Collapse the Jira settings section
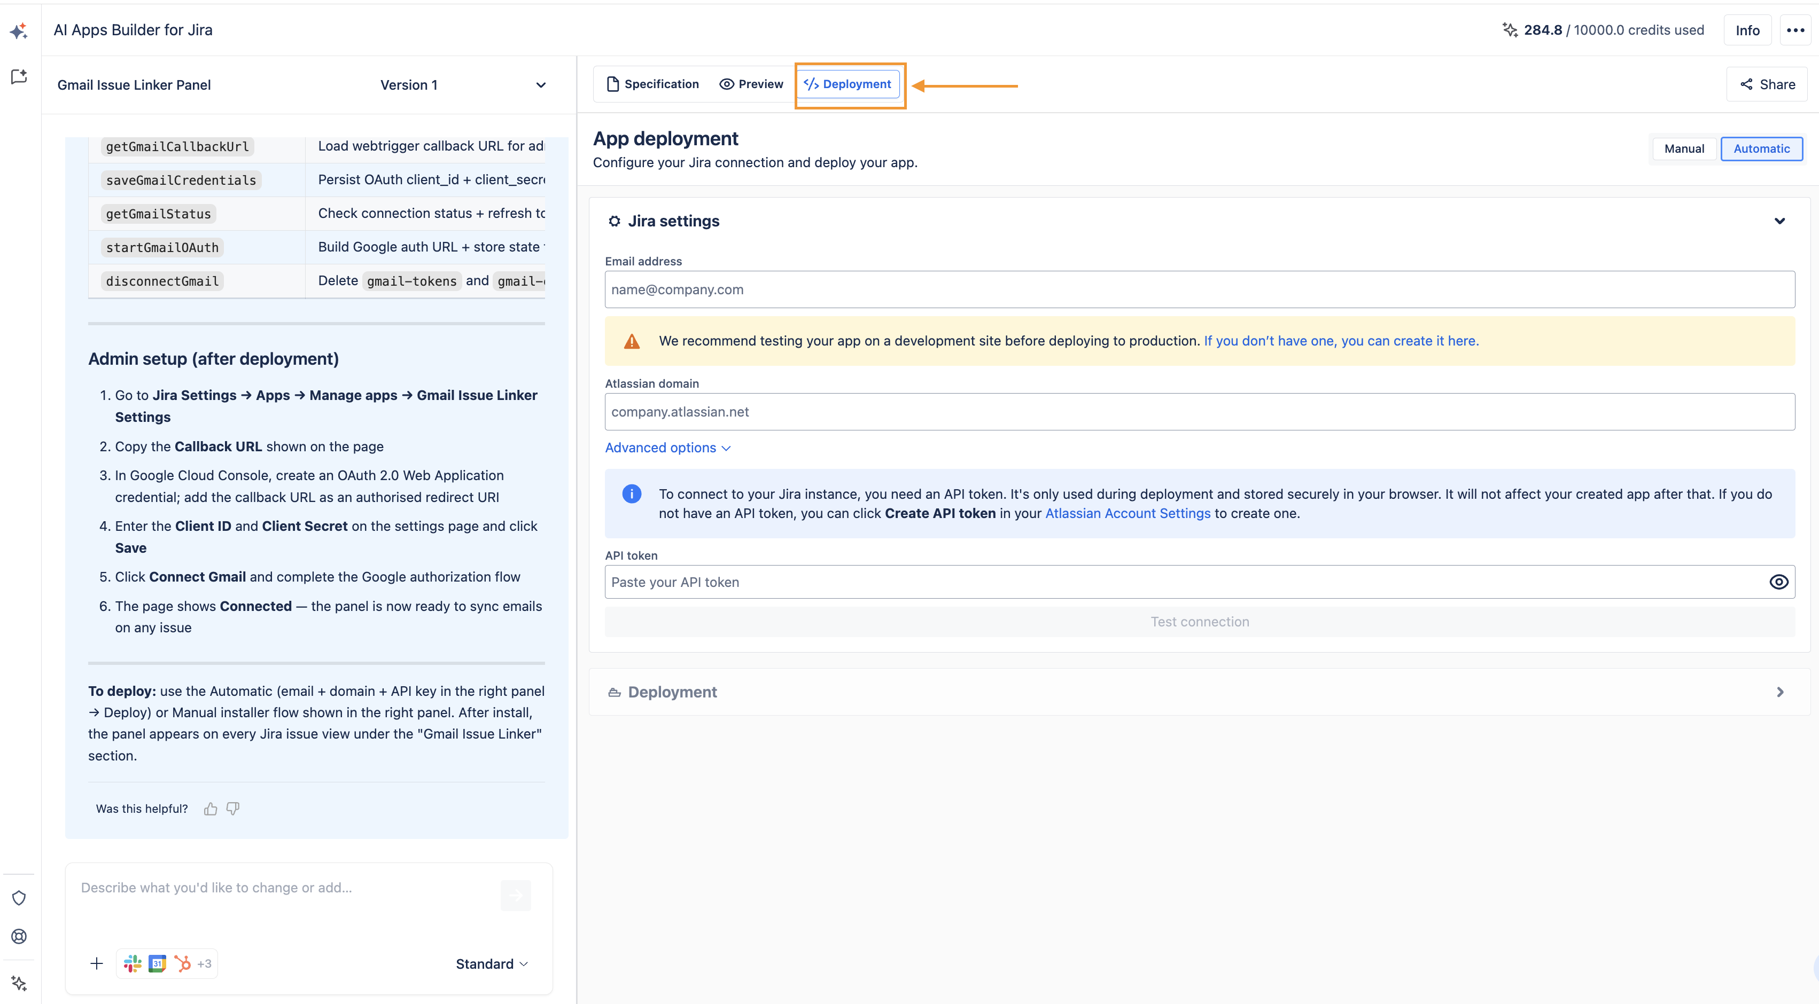Viewport: 1819px width, 1004px height. [1779, 221]
